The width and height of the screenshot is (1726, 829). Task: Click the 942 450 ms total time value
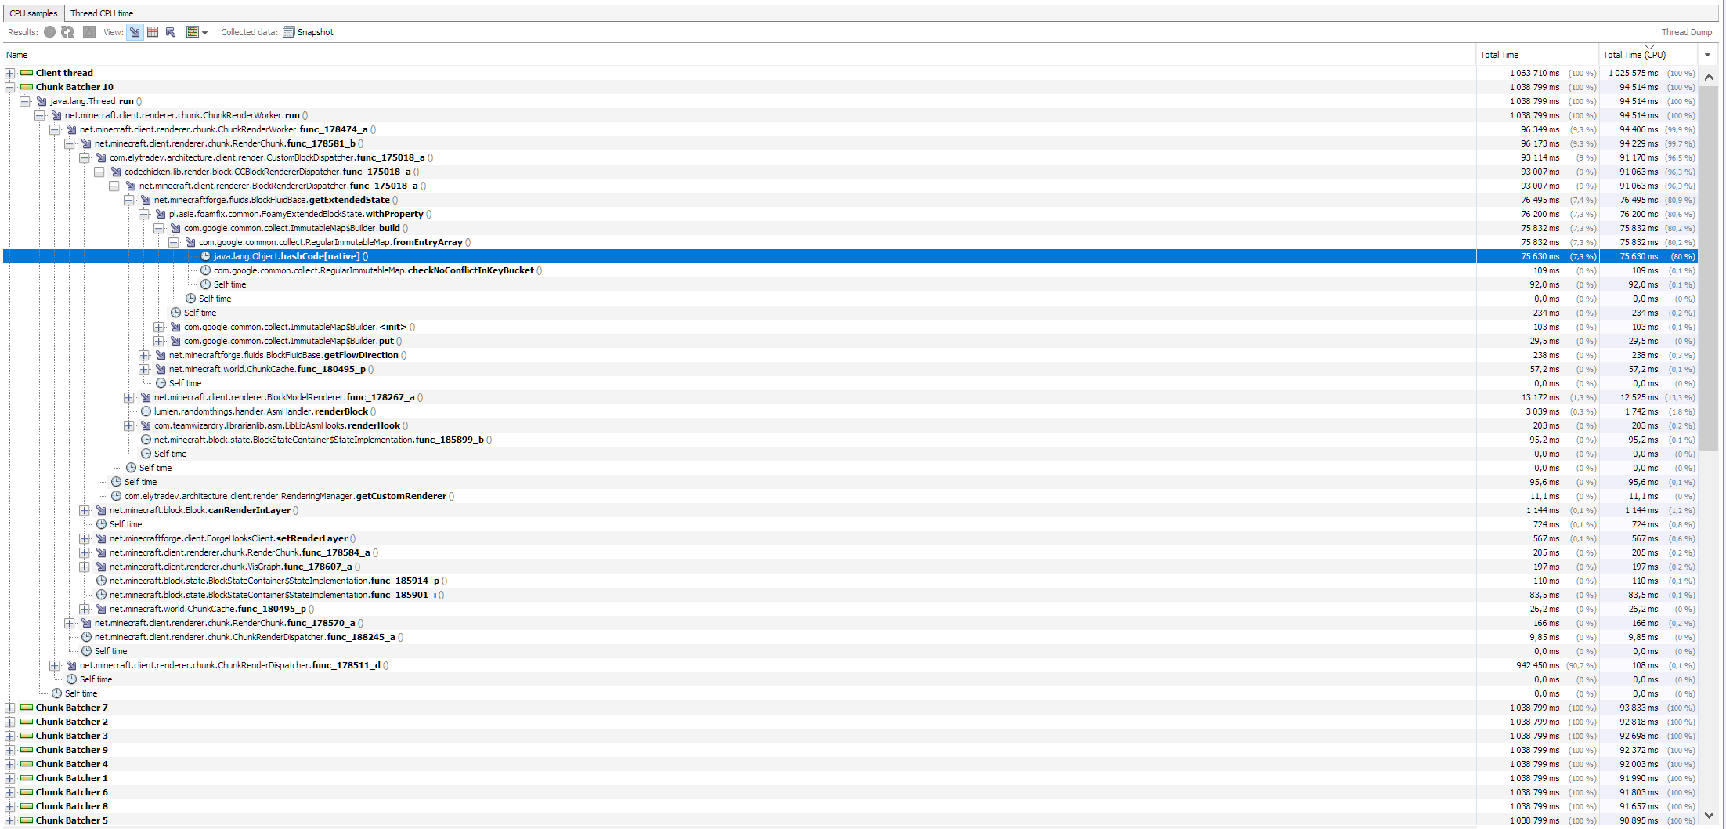tap(1537, 665)
